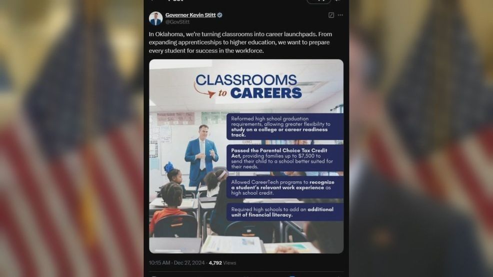Click the CLASSROOMS to CAREERS title graphic
Image resolution: width=493 pixels, height=277 pixels.
tap(247, 86)
